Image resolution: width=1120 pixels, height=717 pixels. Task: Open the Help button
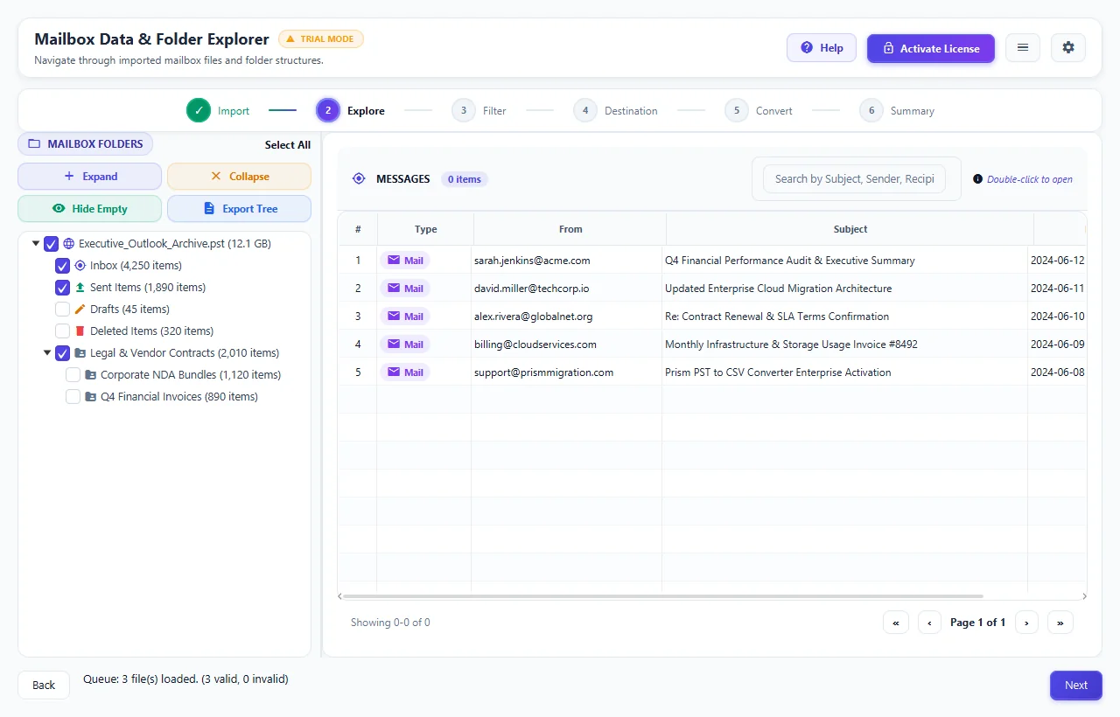(822, 48)
